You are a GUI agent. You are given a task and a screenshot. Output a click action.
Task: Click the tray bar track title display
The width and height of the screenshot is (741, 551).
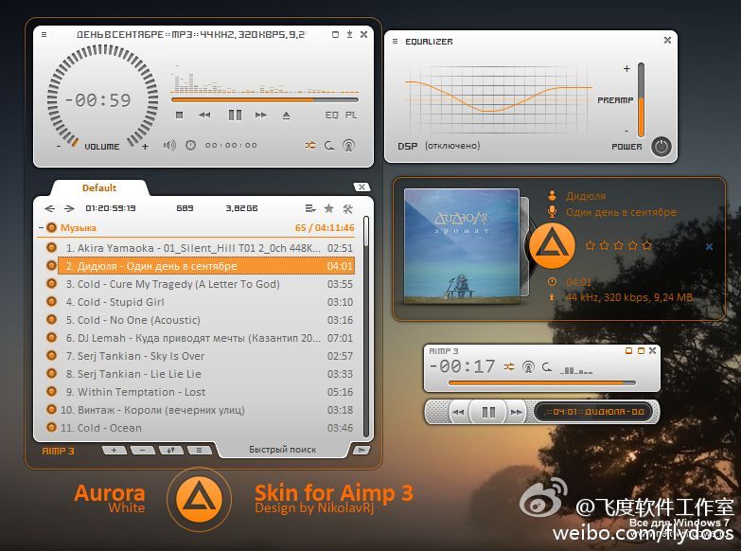[x=595, y=412]
